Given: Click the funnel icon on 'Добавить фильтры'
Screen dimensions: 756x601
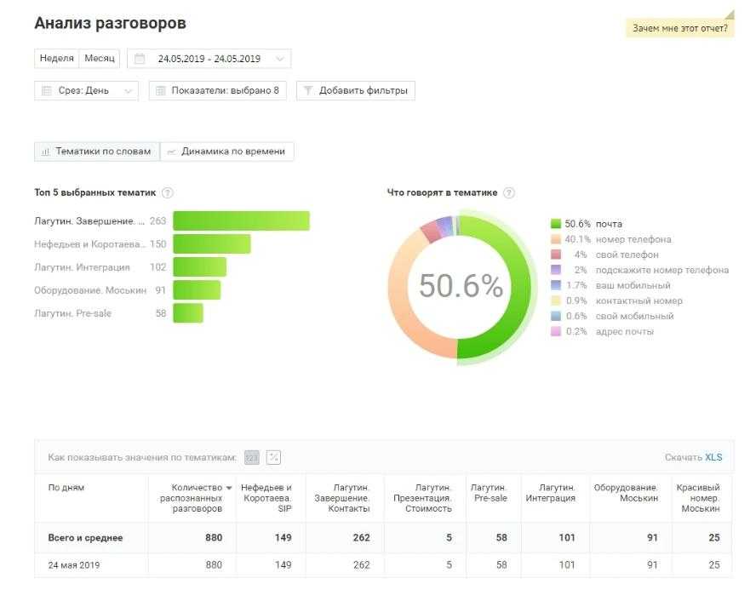Looking at the screenshot, I should [308, 90].
